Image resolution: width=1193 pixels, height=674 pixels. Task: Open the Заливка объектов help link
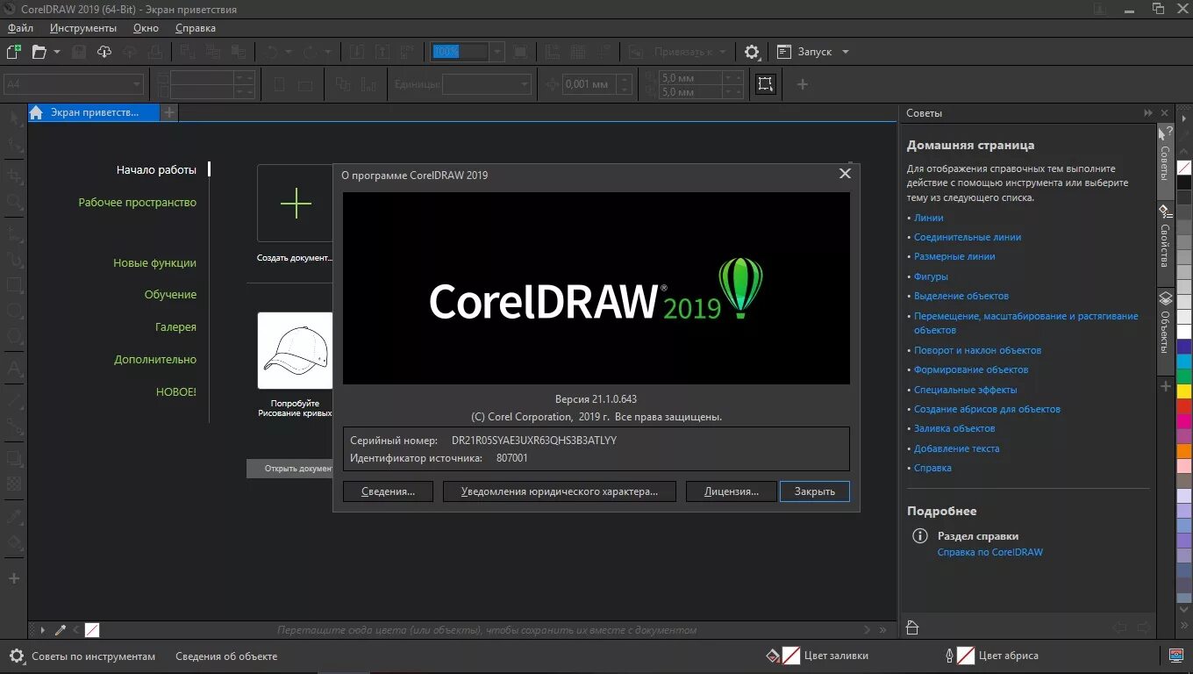tap(954, 428)
